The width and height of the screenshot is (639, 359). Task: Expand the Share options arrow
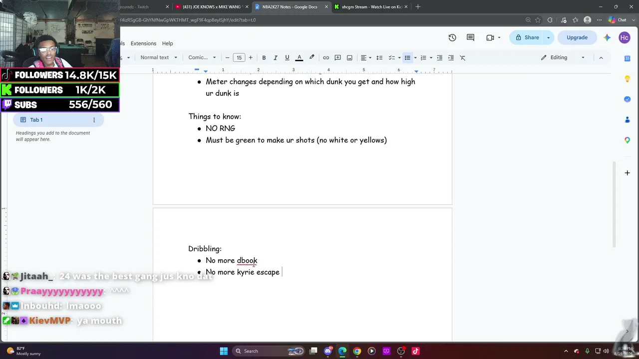tap(548, 37)
